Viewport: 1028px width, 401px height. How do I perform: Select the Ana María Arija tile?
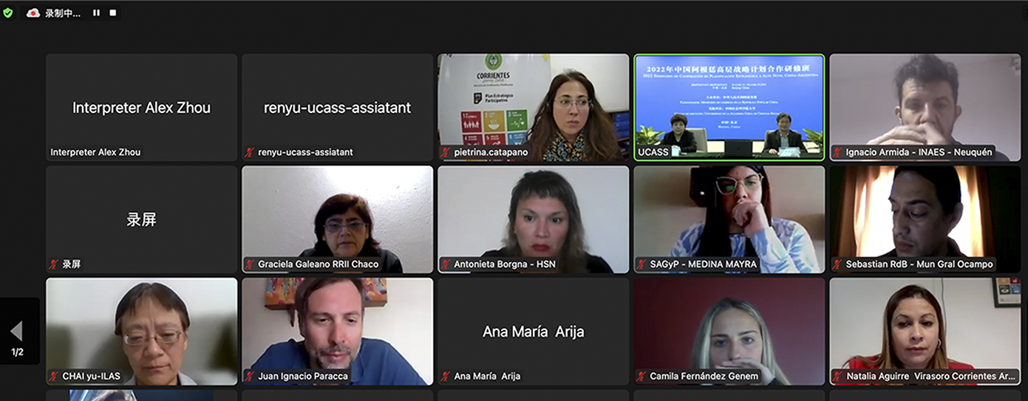(533, 331)
